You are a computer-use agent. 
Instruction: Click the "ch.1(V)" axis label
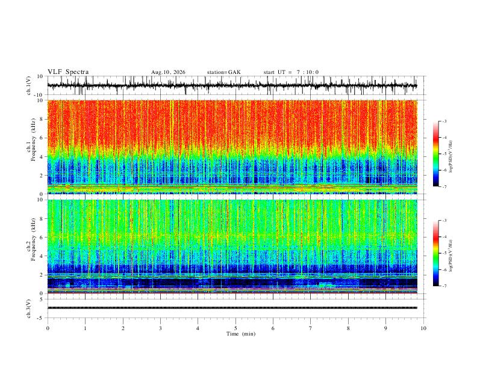coord(29,85)
